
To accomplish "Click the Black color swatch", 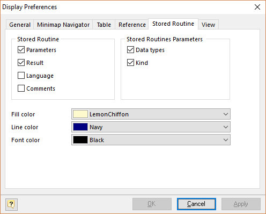I will 80,140.
